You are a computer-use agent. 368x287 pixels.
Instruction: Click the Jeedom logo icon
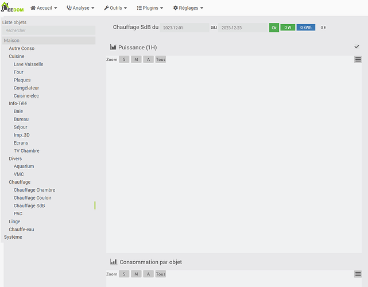click(x=12, y=7)
